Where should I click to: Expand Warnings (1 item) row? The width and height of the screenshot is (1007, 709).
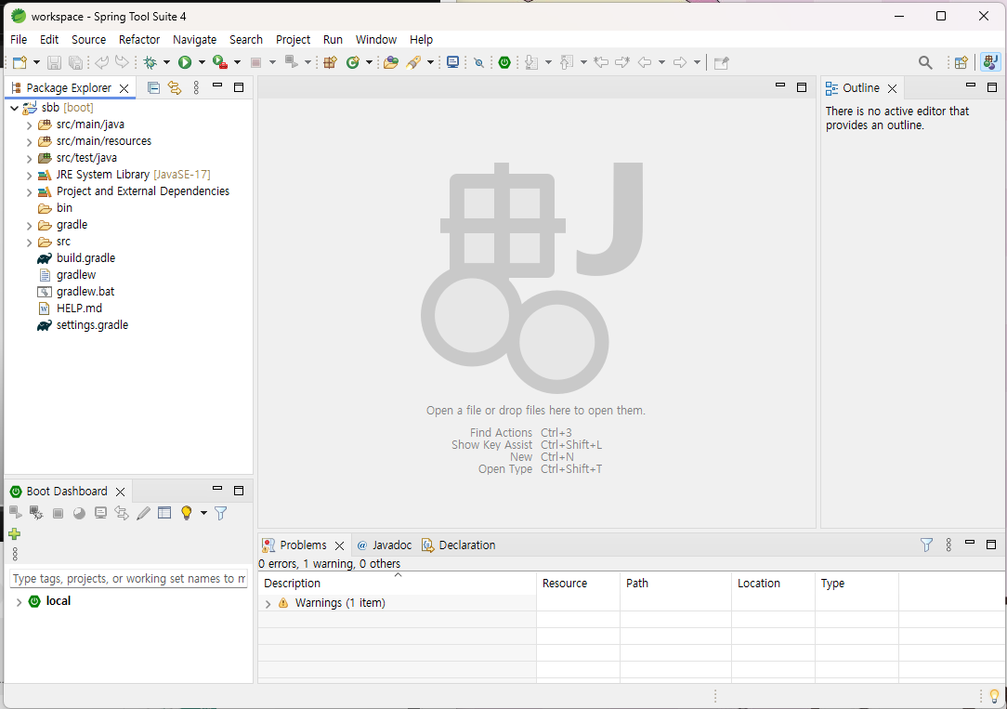(x=268, y=604)
